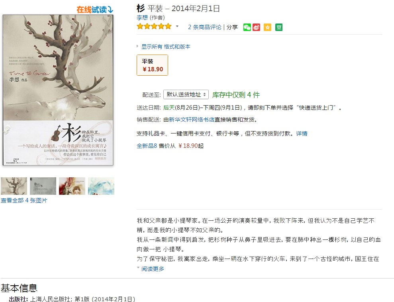Screen dimensions: 394x302
Task: Click 查看全部 4 张图片 link
Action: (24, 200)
